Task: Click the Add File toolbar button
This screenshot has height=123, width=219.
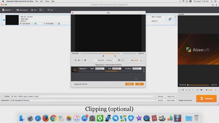Action: point(7,10)
